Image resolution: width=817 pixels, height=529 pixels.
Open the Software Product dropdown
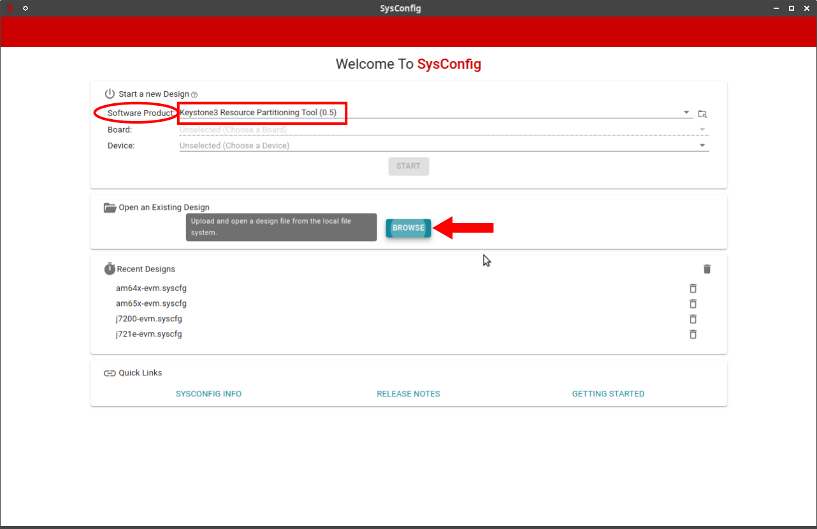point(686,112)
